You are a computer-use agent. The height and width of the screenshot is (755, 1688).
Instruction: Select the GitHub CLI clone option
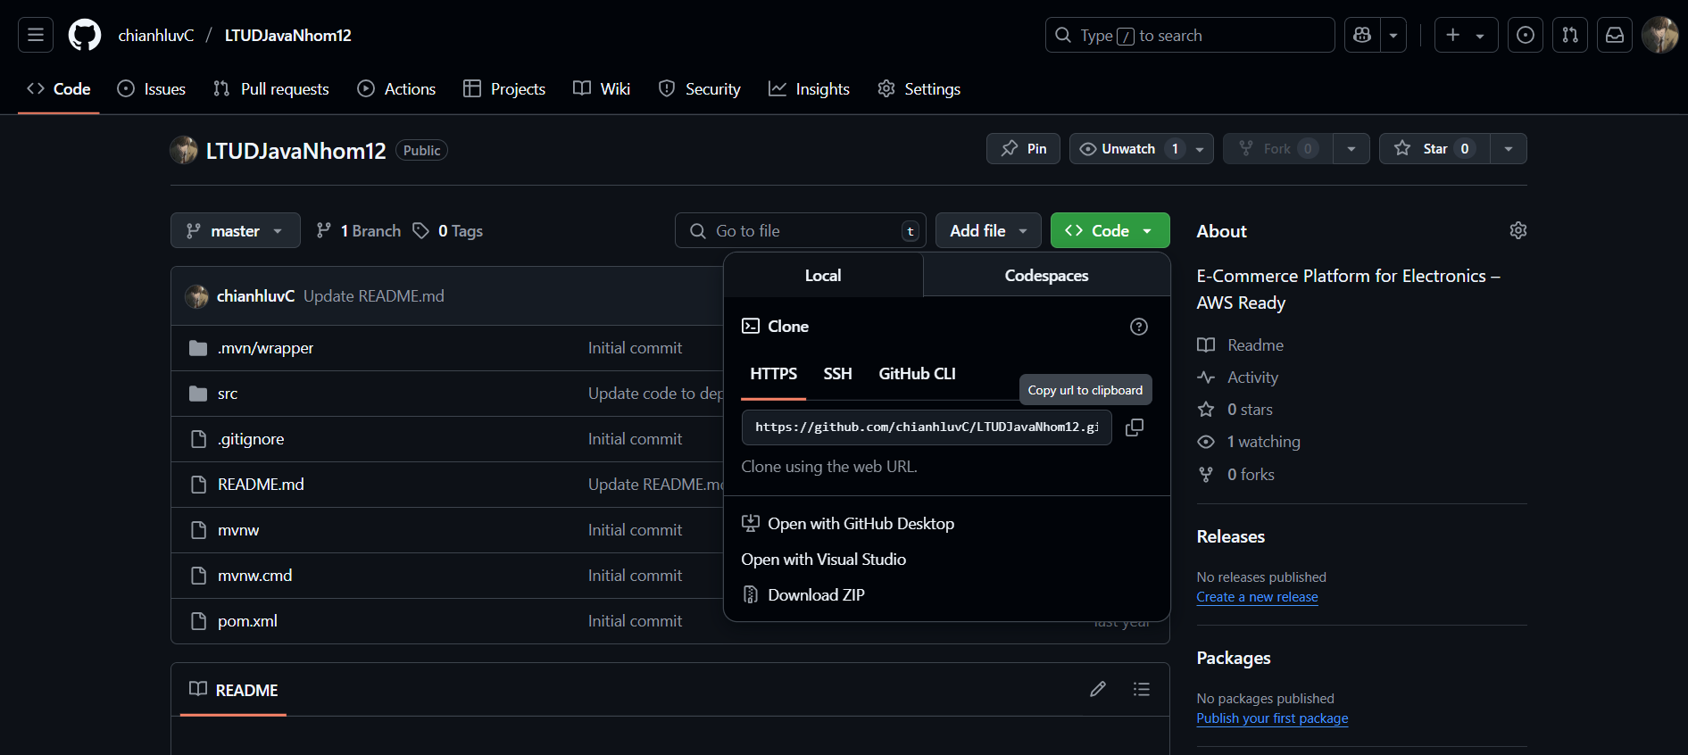[x=917, y=374]
